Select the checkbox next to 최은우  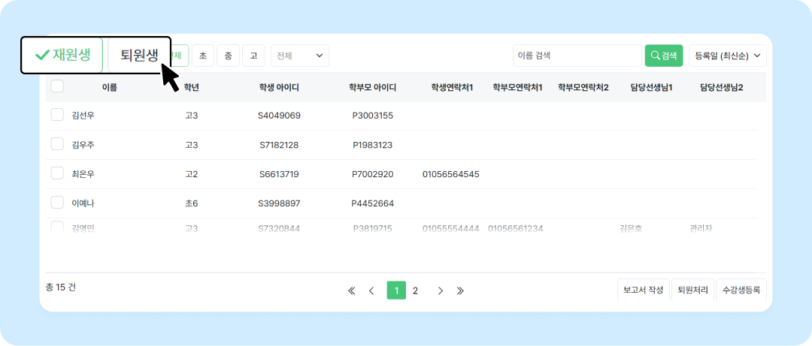(57, 173)
